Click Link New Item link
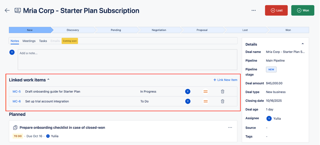Viewport: 320px width, 145px height. pos(225,80)
